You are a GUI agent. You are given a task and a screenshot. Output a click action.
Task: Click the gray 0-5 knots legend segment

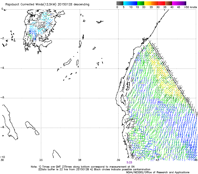(x=120, y=3)
